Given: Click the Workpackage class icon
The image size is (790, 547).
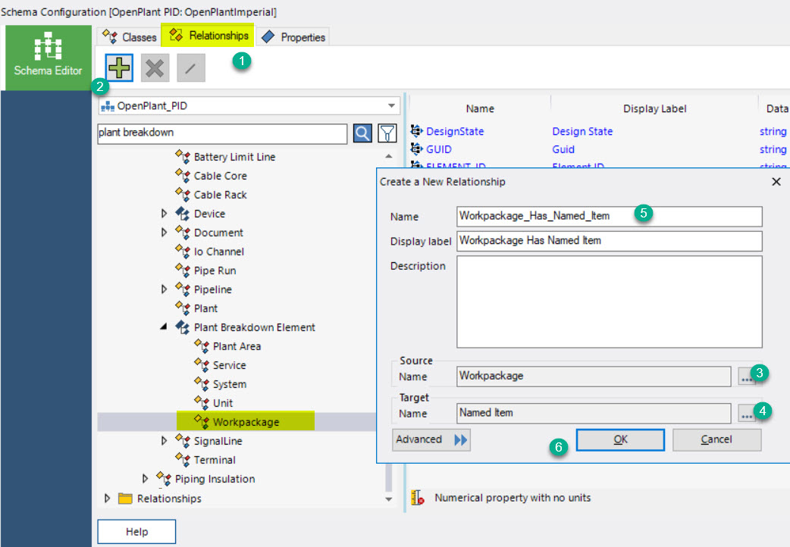Looking at the screenshot, I should (x=202, y=421).
